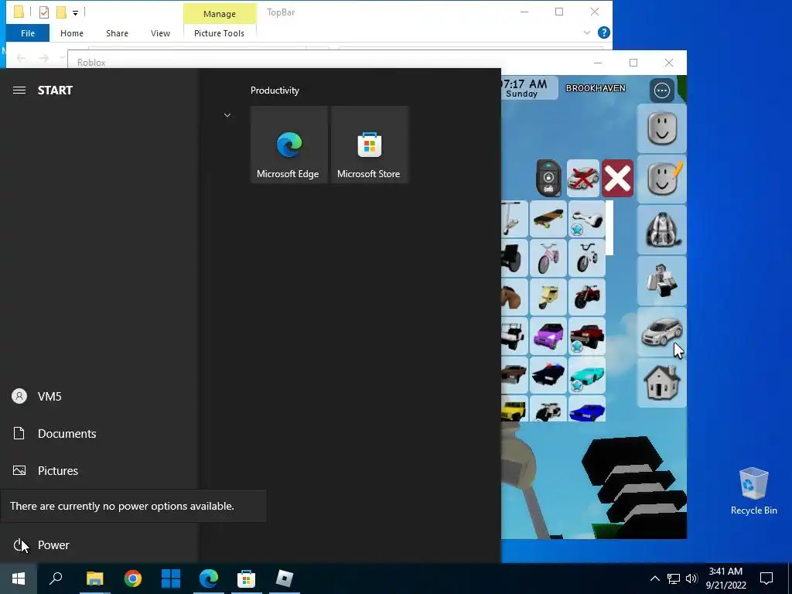Click the 7:17 AM Sunday clock display
The height and width of the screenshot is (594, 792).
[x=529, y=88]
